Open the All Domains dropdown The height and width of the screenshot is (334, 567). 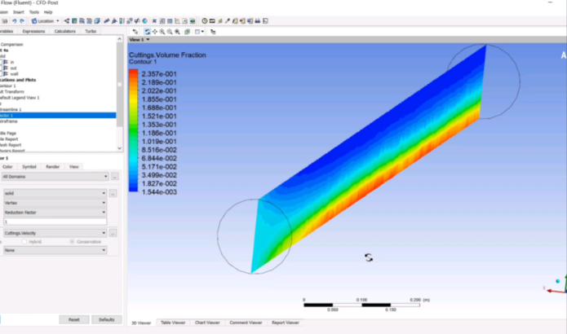tap(105, 176)
